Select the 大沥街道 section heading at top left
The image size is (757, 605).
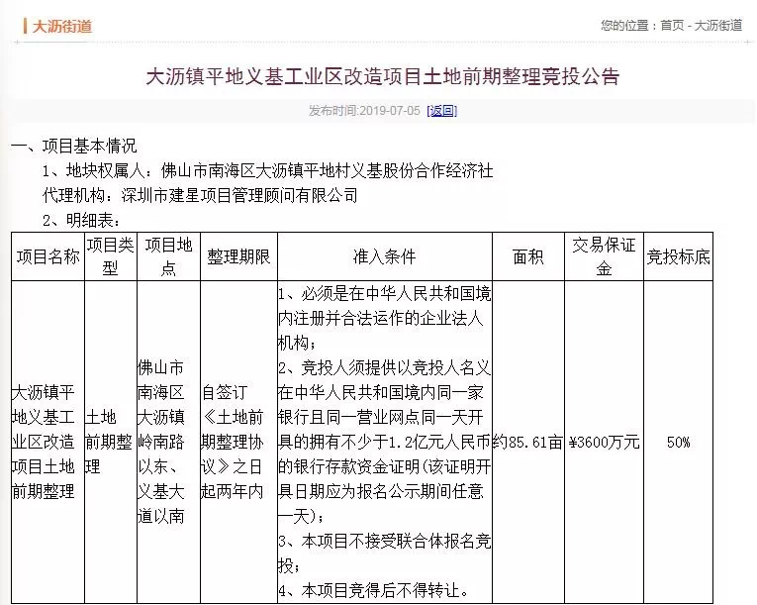[x=61, y=26]
